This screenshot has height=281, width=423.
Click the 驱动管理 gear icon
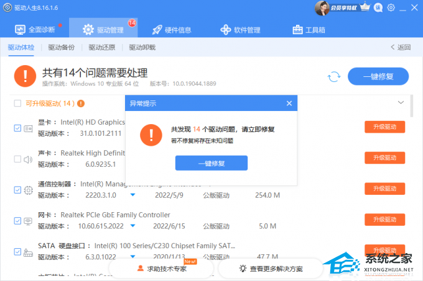tap(88, 30)
